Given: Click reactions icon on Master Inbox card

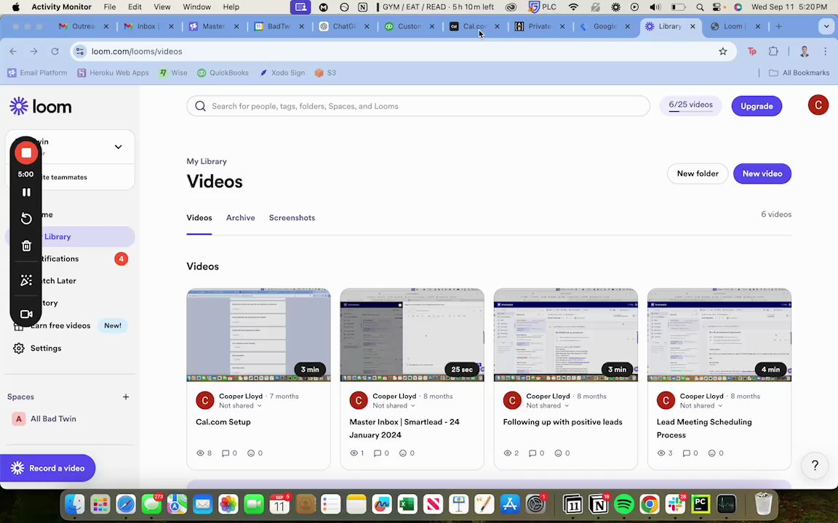Looking at the screenshot, I should coord(403,453).
